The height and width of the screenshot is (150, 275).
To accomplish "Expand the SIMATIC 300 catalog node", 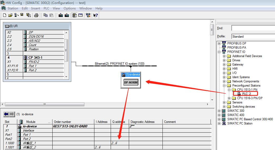I will (x=219, y=111).
